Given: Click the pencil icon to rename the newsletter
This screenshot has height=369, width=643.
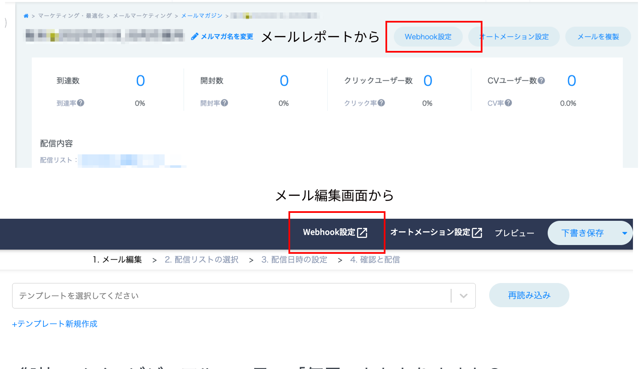Looking at the screenshot, I should (194, 37).
